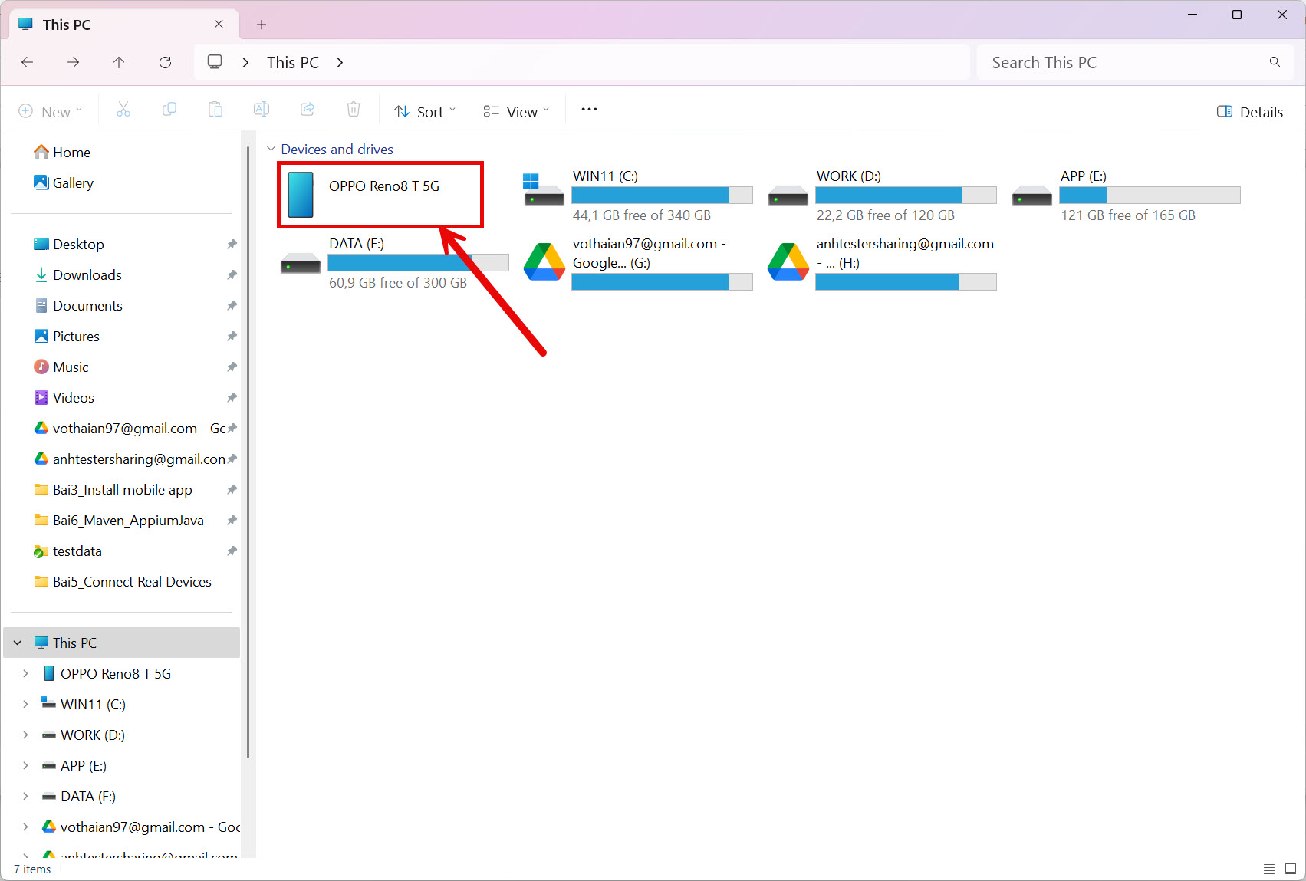Unpin Downloads from quick access
Viewport: 1306px width, 881px height.
(x=232, y=274)
